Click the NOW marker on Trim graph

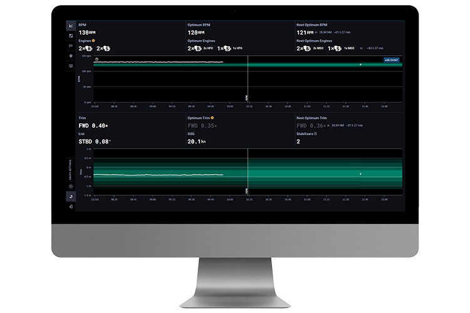click(248, 190)
